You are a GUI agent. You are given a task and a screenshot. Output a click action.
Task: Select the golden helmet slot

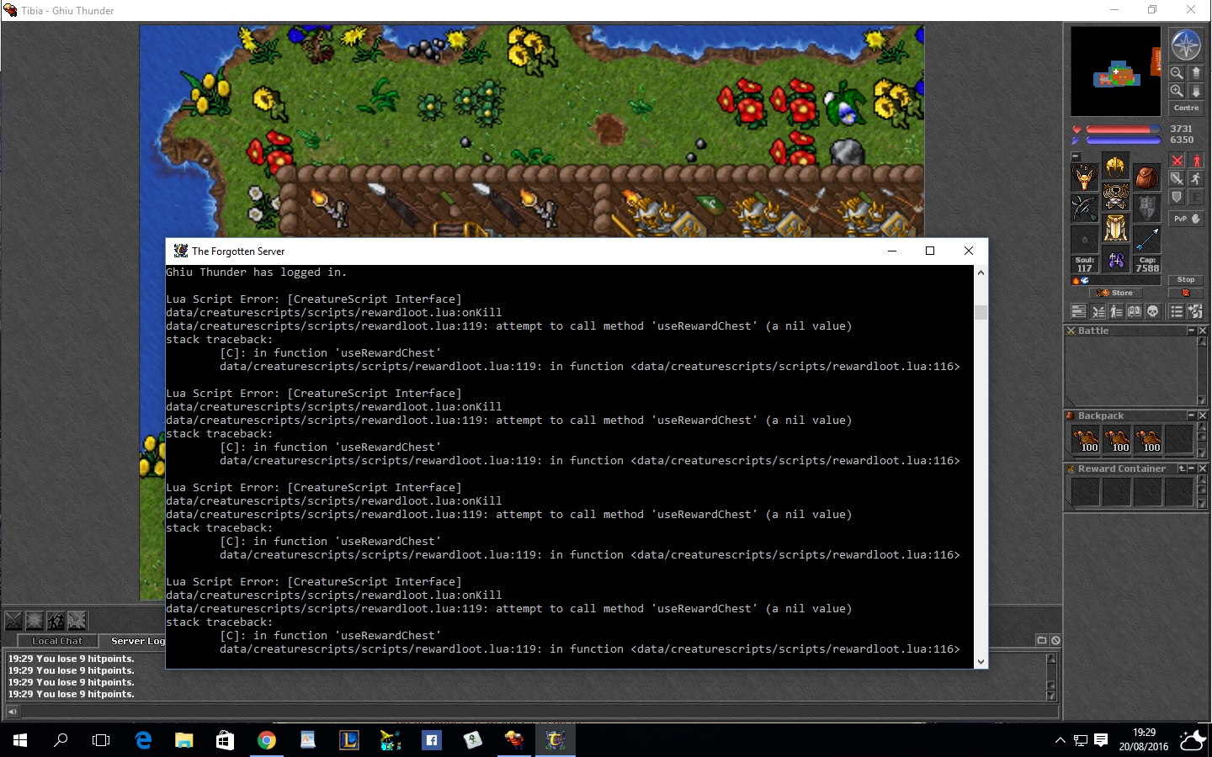click(x=1116, y=166)
